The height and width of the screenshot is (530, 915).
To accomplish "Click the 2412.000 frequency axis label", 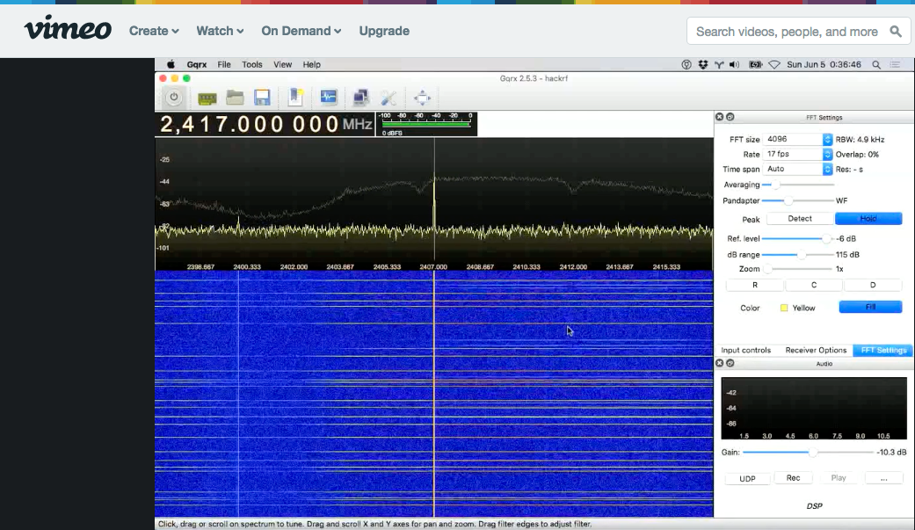I will (x=573, y=266).
